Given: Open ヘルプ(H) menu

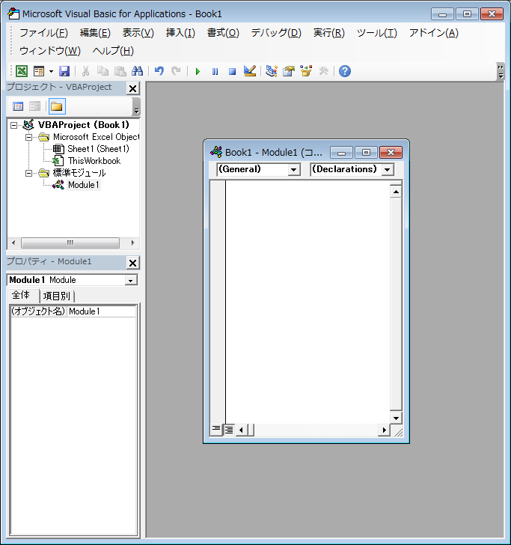Looking at the screenshot, I should [x=113, y=51].
